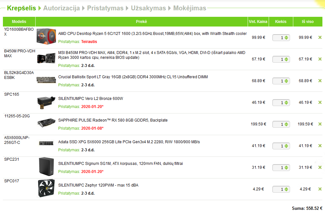Screen dimensions: 325x215
Task: Adjust quantity stepper for Crucial Ballistix RAM
Action: (286, 81)
